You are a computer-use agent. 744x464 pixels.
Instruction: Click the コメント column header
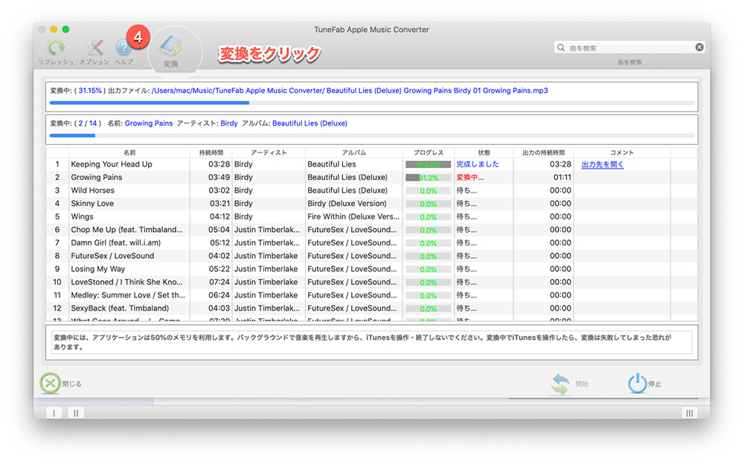[621, 152]
